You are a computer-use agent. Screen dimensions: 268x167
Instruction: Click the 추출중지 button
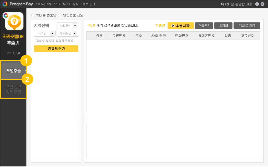click(204, 26)
